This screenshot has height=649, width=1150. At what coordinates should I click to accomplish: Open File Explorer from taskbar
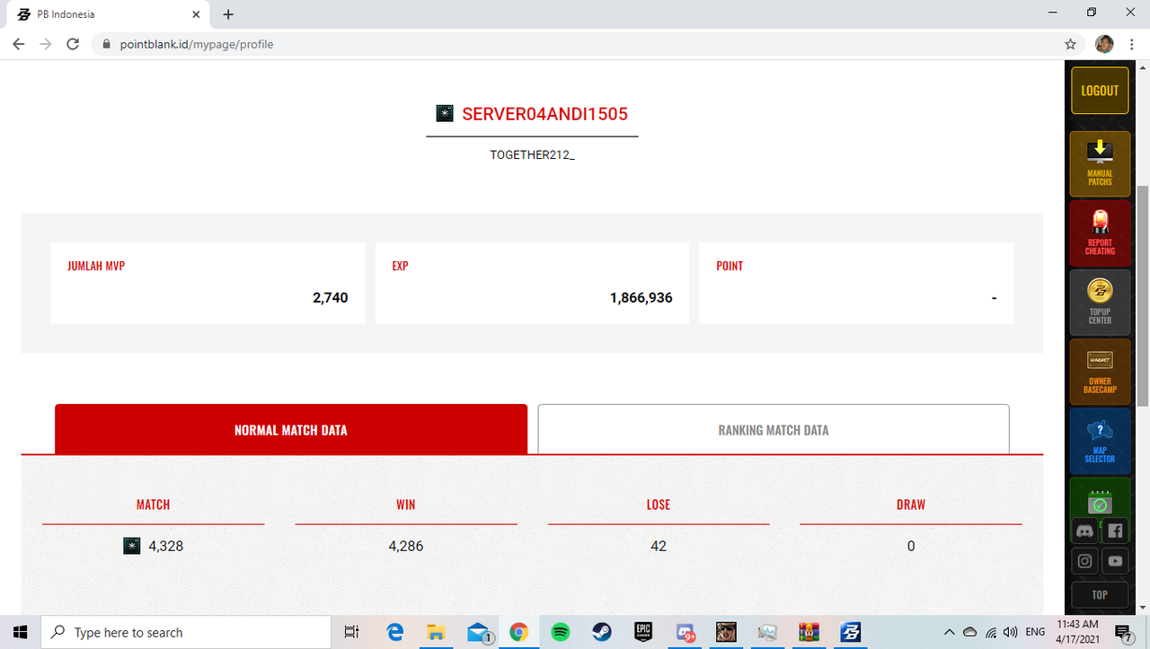pyautogui.click(x=436, y=632)
